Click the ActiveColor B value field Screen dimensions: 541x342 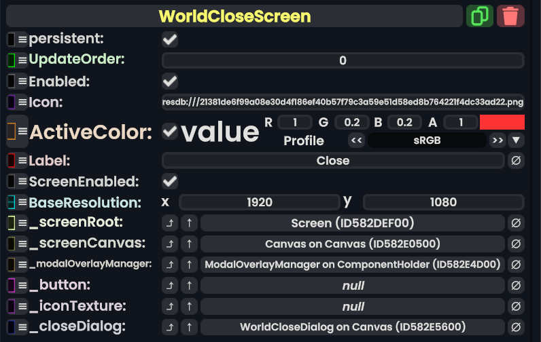coord(404,122)
